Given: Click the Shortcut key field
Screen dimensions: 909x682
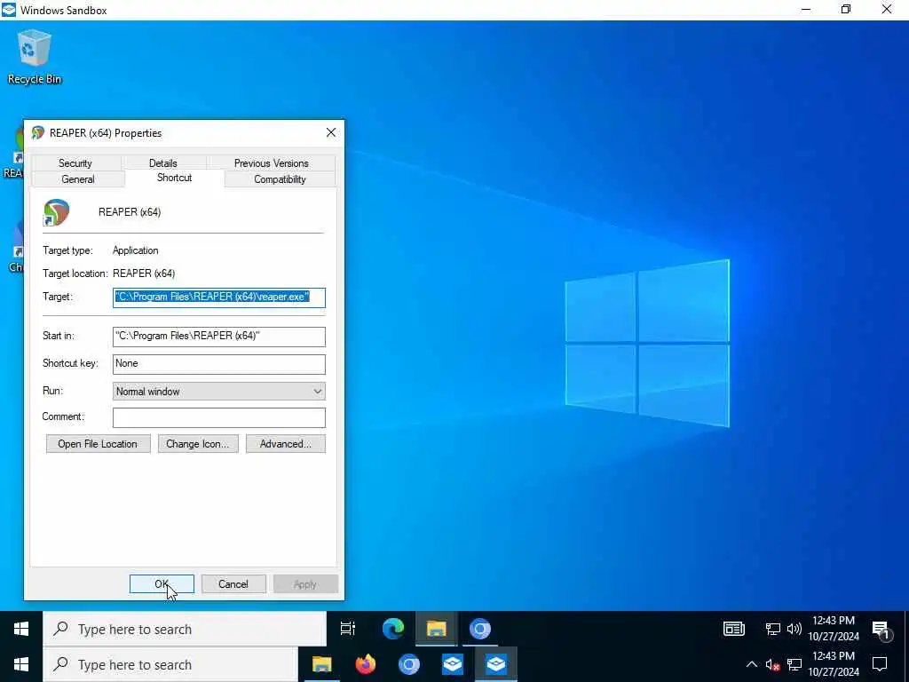Looking at the screenshot, I should pos(218,363).
